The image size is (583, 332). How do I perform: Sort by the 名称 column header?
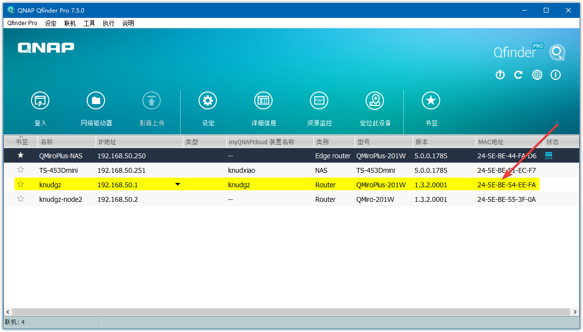point(67,142)
